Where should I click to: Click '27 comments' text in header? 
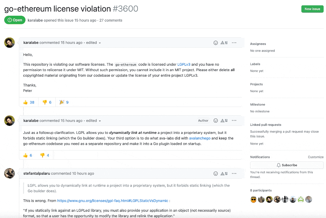coord(111,20)
